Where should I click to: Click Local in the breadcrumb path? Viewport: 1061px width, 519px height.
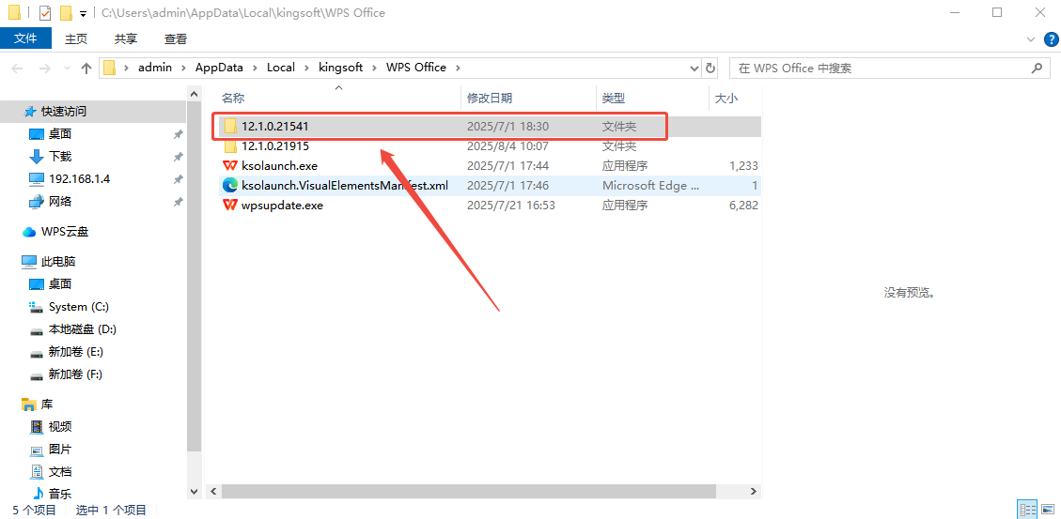click(x=281, y=68)
